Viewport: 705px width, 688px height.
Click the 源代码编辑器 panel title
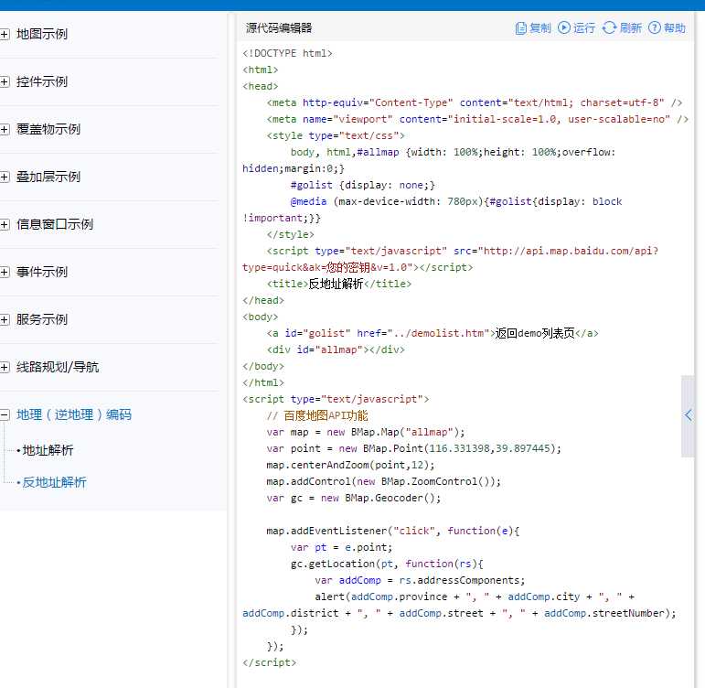click(279, 27)
